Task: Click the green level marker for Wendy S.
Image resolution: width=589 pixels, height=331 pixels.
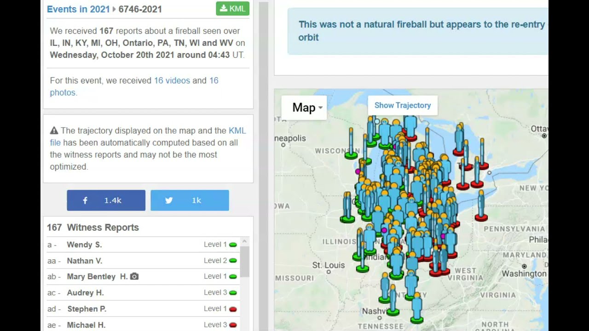Action: 233,245
